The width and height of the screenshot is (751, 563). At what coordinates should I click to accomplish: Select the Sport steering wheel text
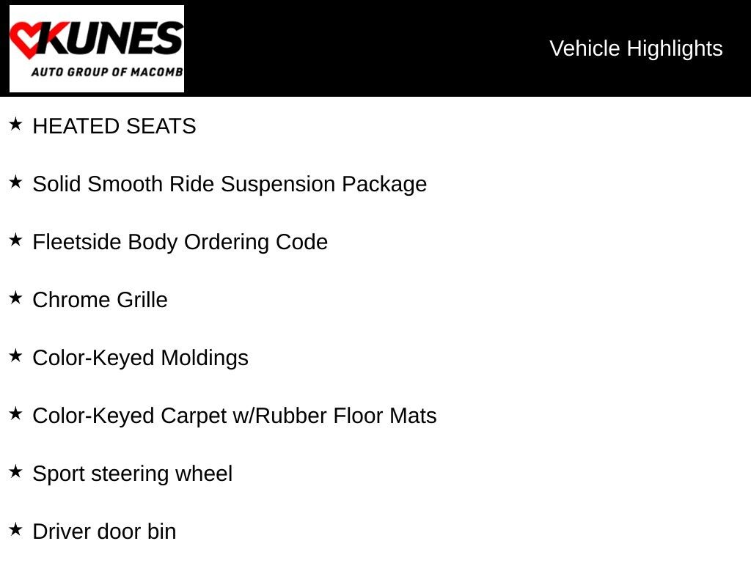click(133, 474)
